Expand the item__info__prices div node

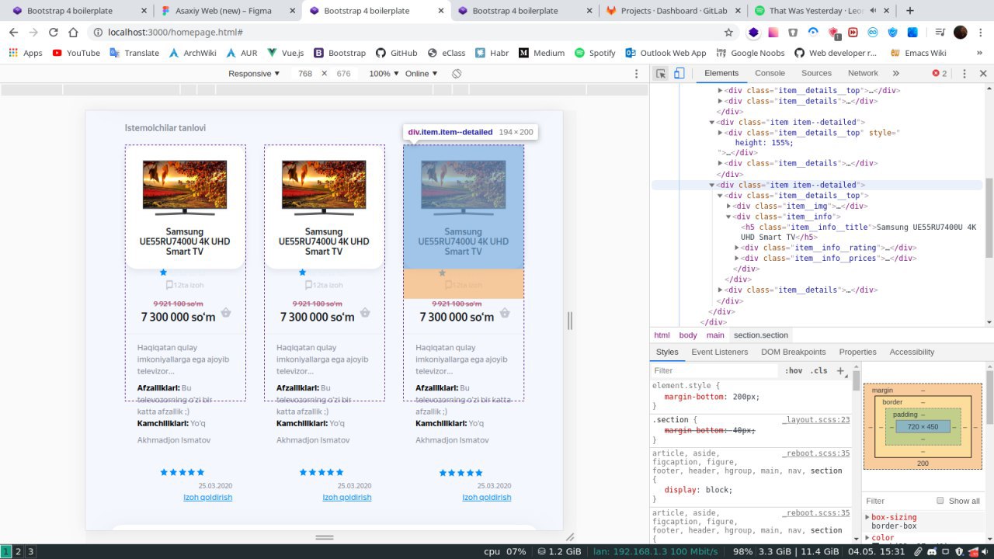[x=737, y=258]
